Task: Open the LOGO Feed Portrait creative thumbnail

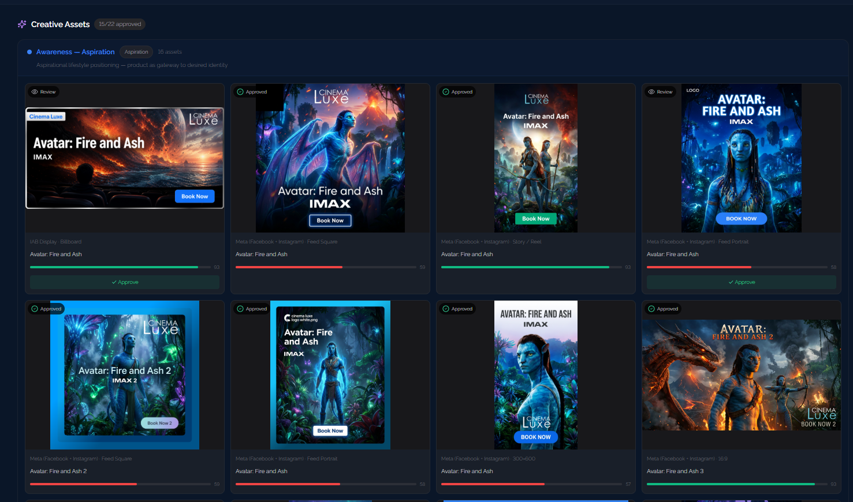Action: click(742, 158)
